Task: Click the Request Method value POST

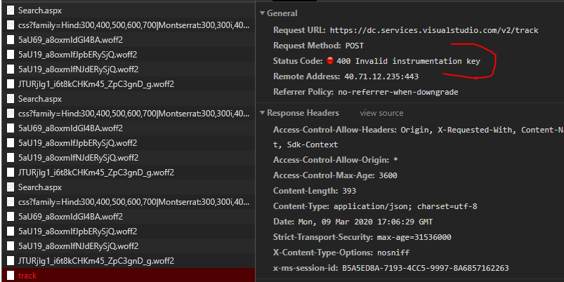Action: tap(354, 46)
